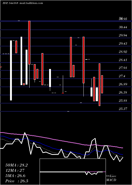The width and height of the screenshot is (132, 185).
Task: Click the Price : 26.5 readout
Action: coord(17,181)
